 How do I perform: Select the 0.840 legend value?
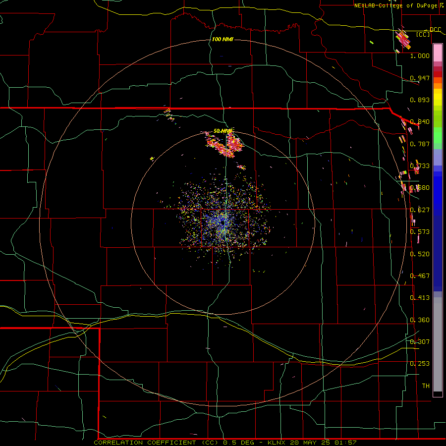420,121
